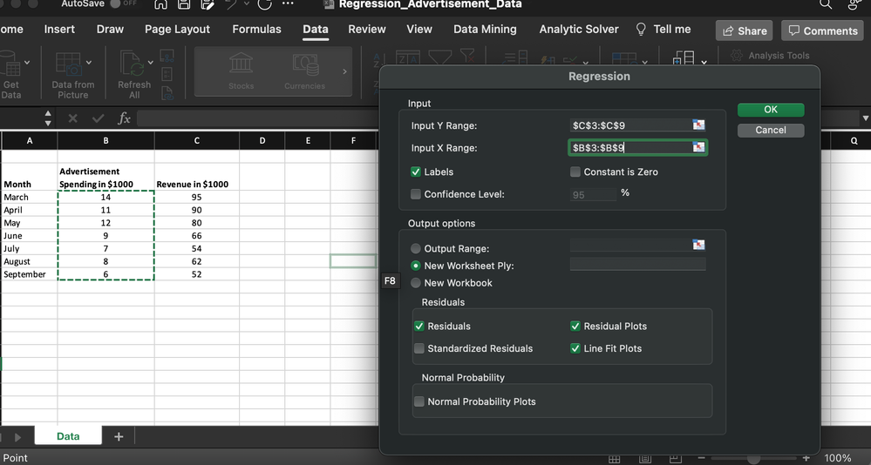Click the Filter funnel icon
Image resolution: width=871 pixels, height=465 pixels.
(x=439, y=57)
